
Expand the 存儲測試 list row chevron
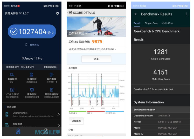click(x=58, y=125)
